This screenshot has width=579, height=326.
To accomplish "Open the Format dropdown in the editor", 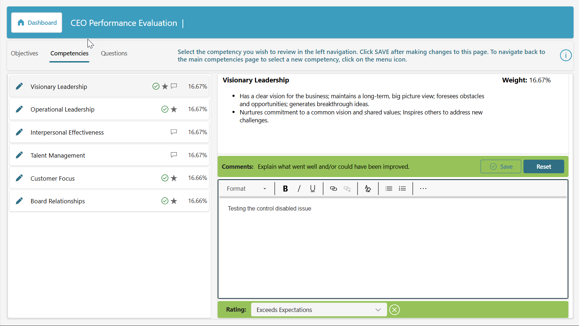I will coord(247,189).
